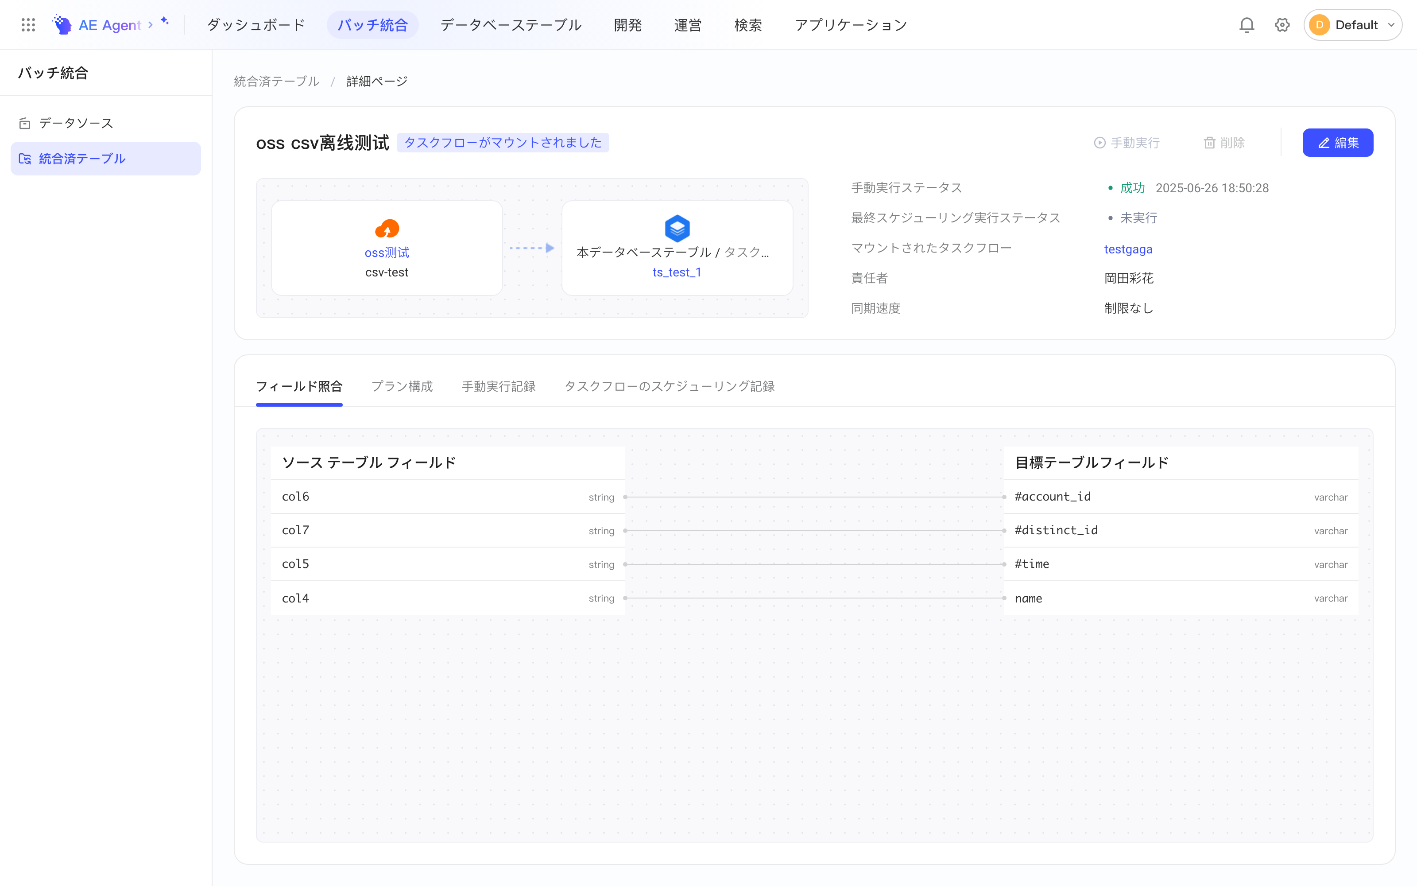Click the 未実行 status text

click(x=1138, y=218)
